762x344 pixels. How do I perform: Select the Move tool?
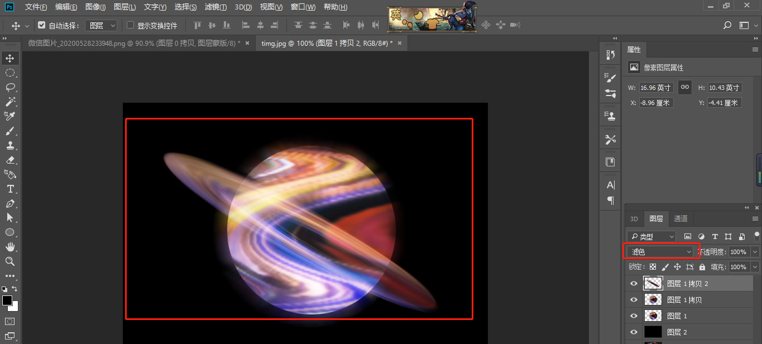[x=10, y=58]
